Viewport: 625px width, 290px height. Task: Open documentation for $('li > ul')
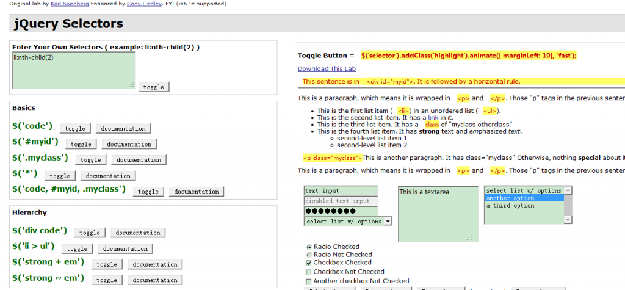[x=125, y=248]
